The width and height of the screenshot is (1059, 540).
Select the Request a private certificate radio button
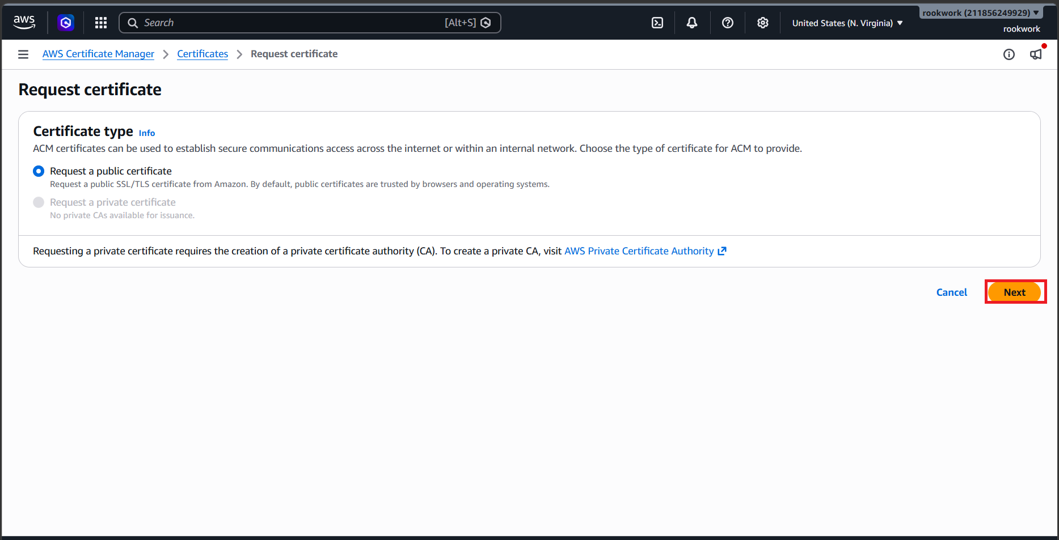(39, 202)
